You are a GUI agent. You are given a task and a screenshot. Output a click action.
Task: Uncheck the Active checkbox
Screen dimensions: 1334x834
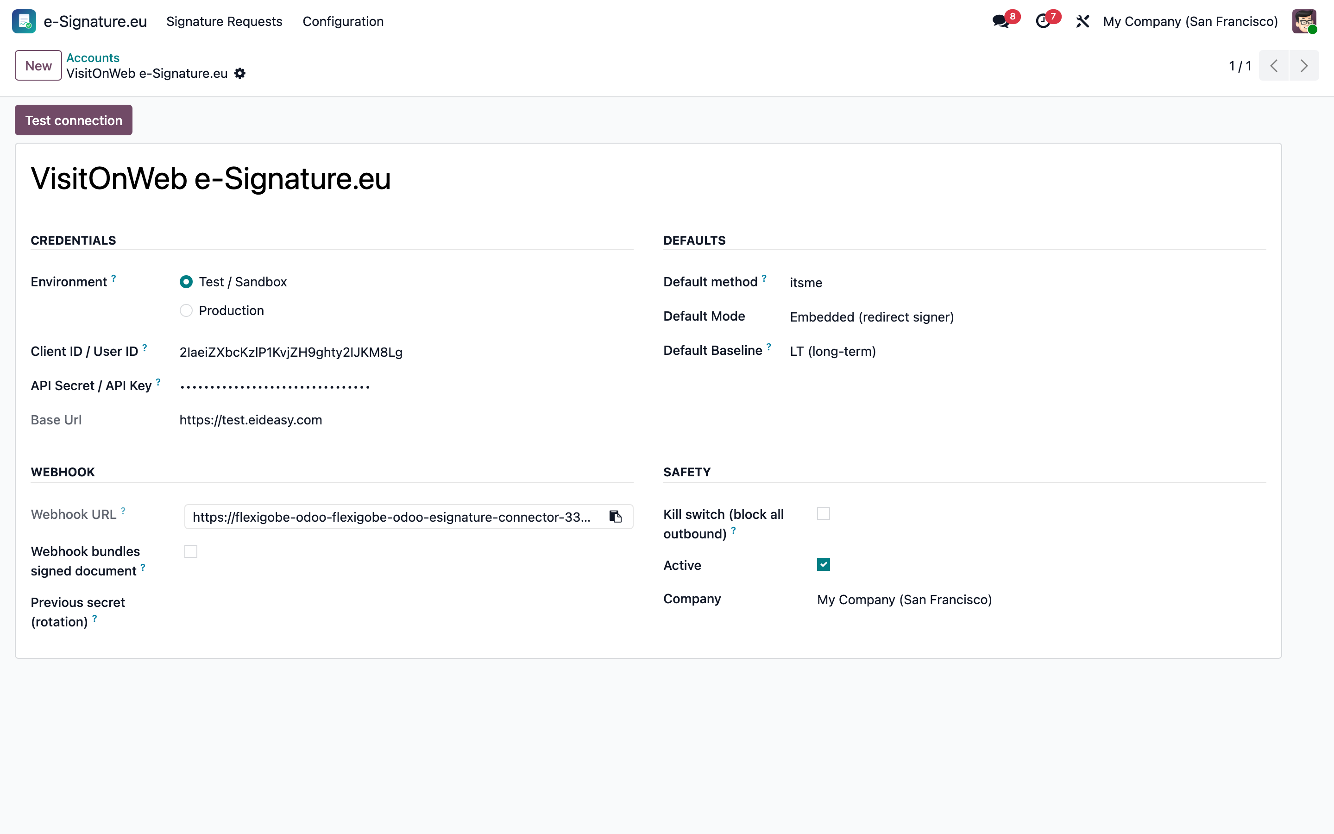[x=824, y=565]
